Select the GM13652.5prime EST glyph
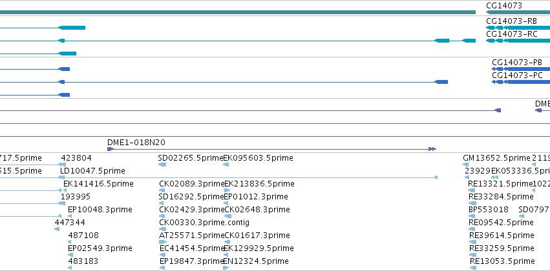 pyautogui.click(x=465, y=165)
